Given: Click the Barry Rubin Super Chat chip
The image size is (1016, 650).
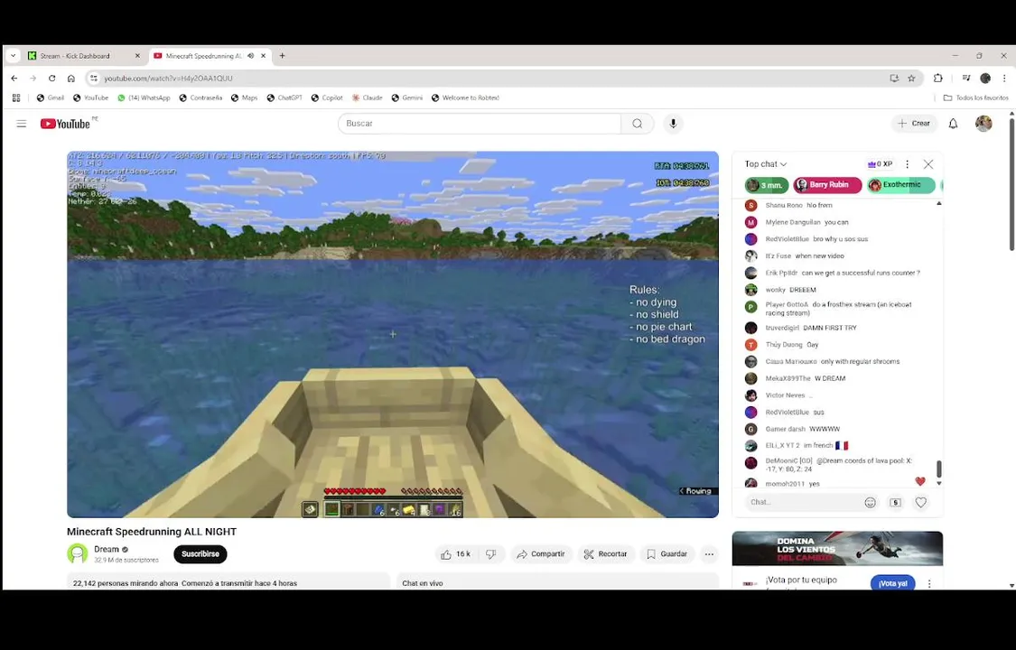Looking at the screenshot, I should pyautogui.click(x=827, y=185).
